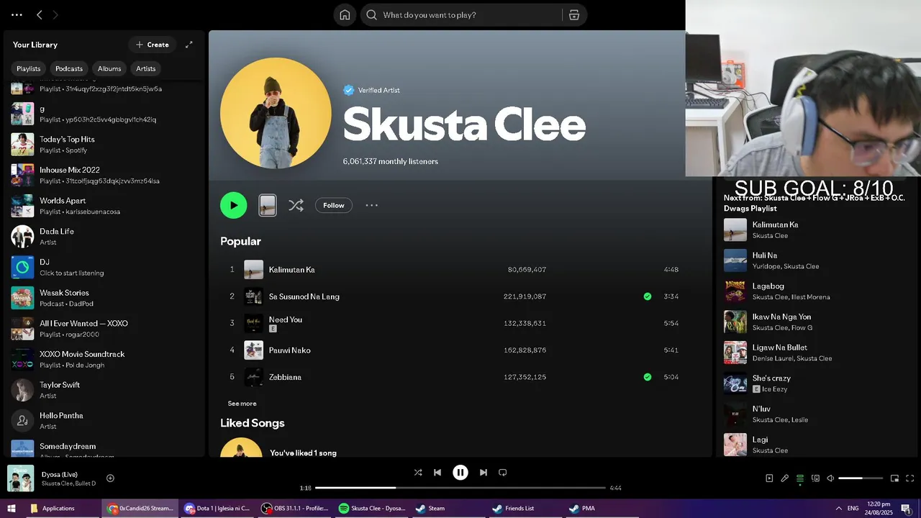Open Today's Top Hits playlist

click(x=104, y=145)
